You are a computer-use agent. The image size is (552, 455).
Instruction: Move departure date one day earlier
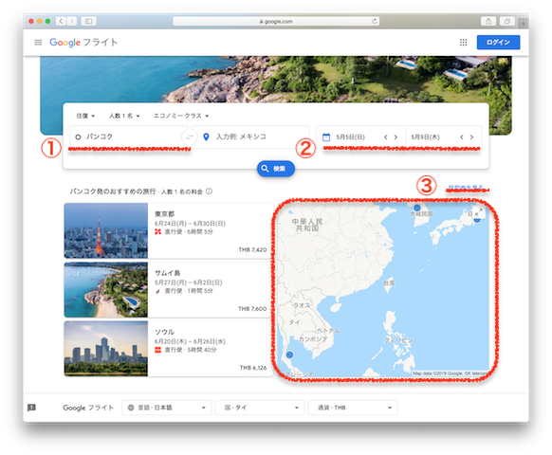click(385, 136)
